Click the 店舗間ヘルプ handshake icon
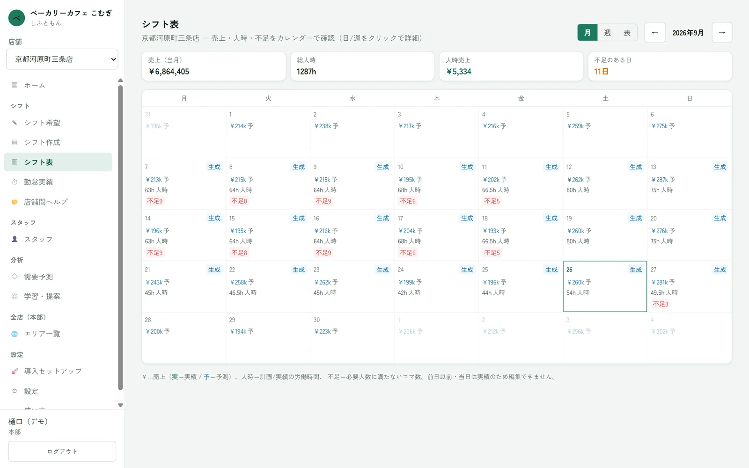This screenshot has height=468, width=749. (x=15, y=202)
